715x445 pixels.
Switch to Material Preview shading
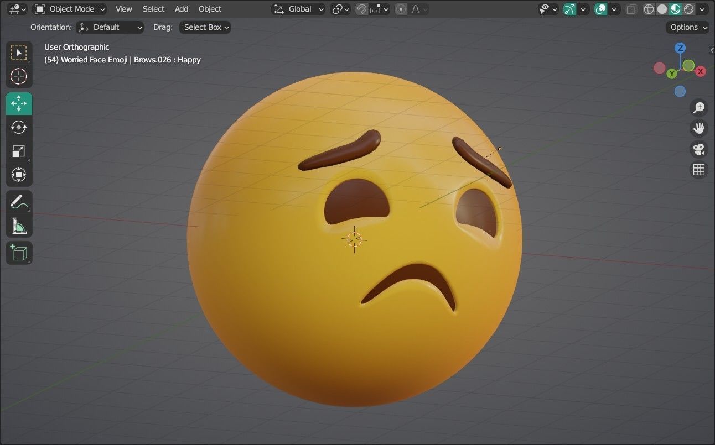point(675,9)
